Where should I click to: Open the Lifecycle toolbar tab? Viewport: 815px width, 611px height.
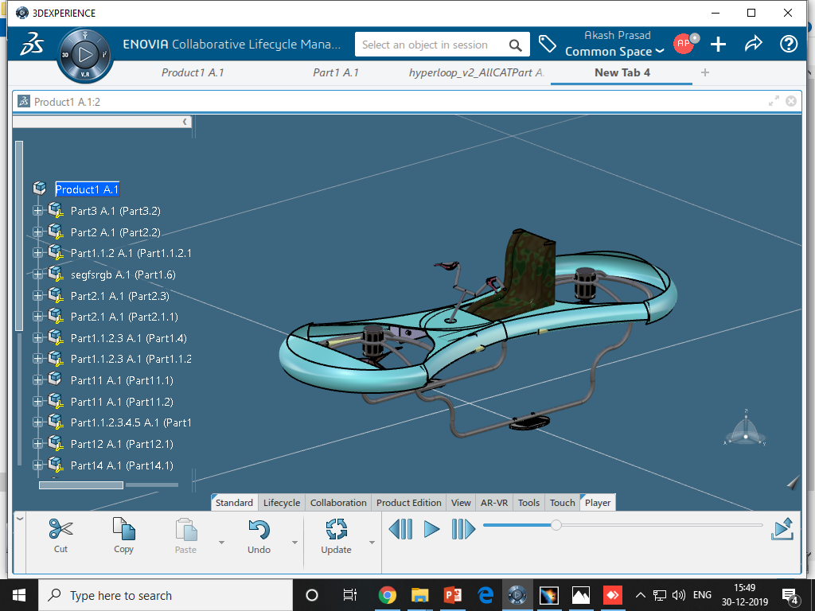click(x=282, y=503)
